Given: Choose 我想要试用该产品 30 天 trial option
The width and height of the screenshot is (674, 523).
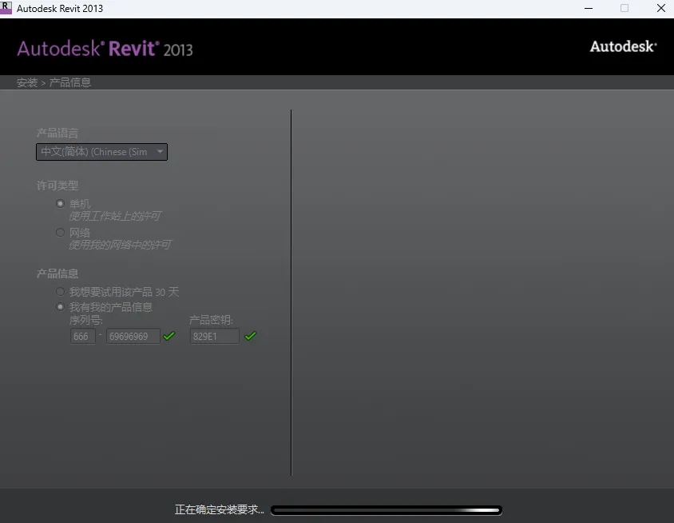Looking at the screenshot, I should [x=60, y=292].
